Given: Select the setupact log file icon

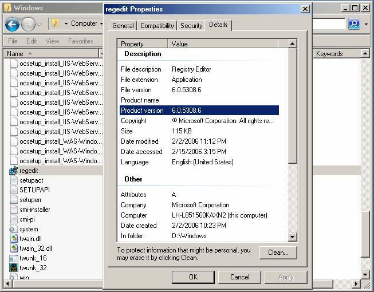Looking at the screenshot, I should point(14,180).
